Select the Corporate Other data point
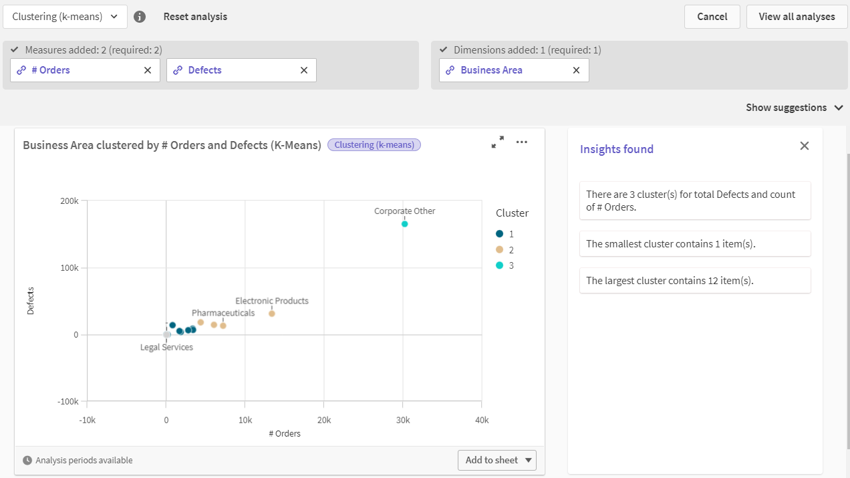 (404, 224)
